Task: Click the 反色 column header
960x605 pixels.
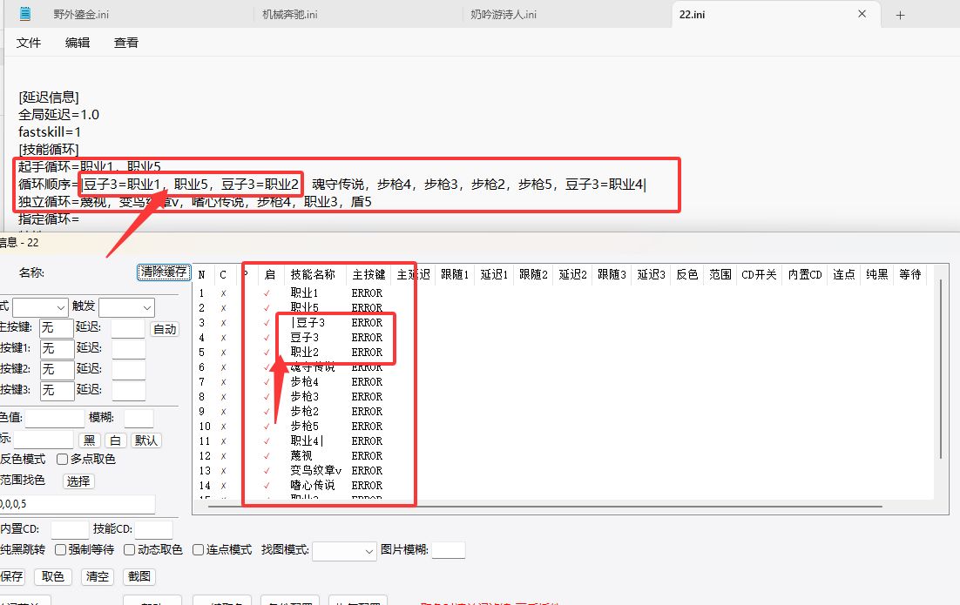Action: (x=687, y=275)
